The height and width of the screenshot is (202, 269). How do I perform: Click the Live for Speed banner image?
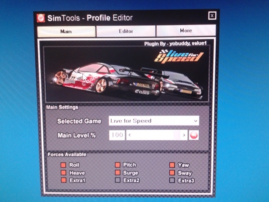click(x=127, y=74)
